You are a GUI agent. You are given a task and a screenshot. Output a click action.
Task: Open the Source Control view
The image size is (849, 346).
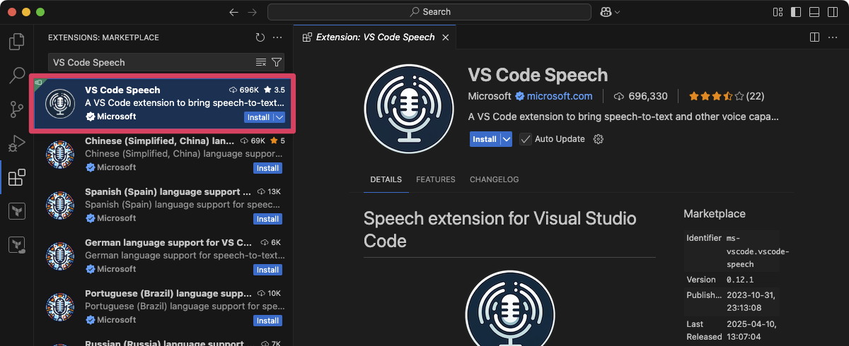click(16, 109)
